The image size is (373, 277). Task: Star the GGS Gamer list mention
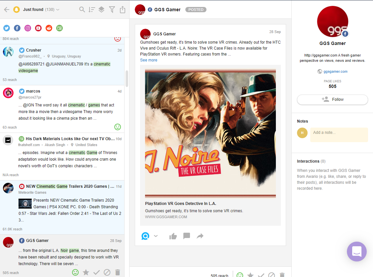86,272
